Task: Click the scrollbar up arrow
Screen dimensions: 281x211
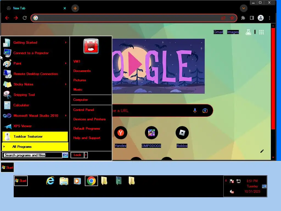Action: point(273,26)
